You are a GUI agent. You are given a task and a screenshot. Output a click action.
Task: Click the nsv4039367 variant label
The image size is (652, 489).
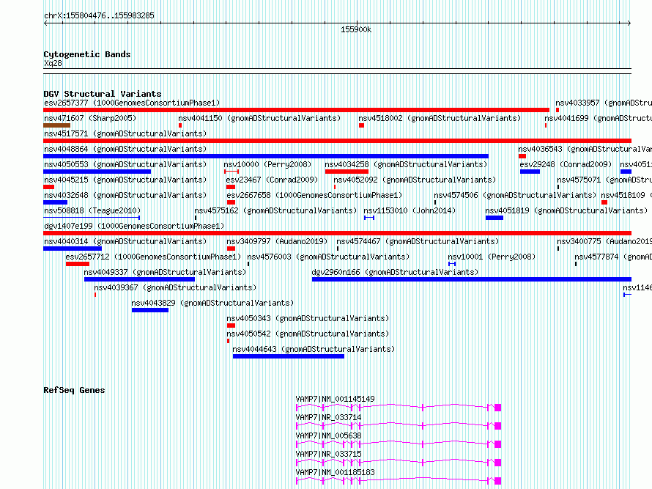[x=175, y=287]
